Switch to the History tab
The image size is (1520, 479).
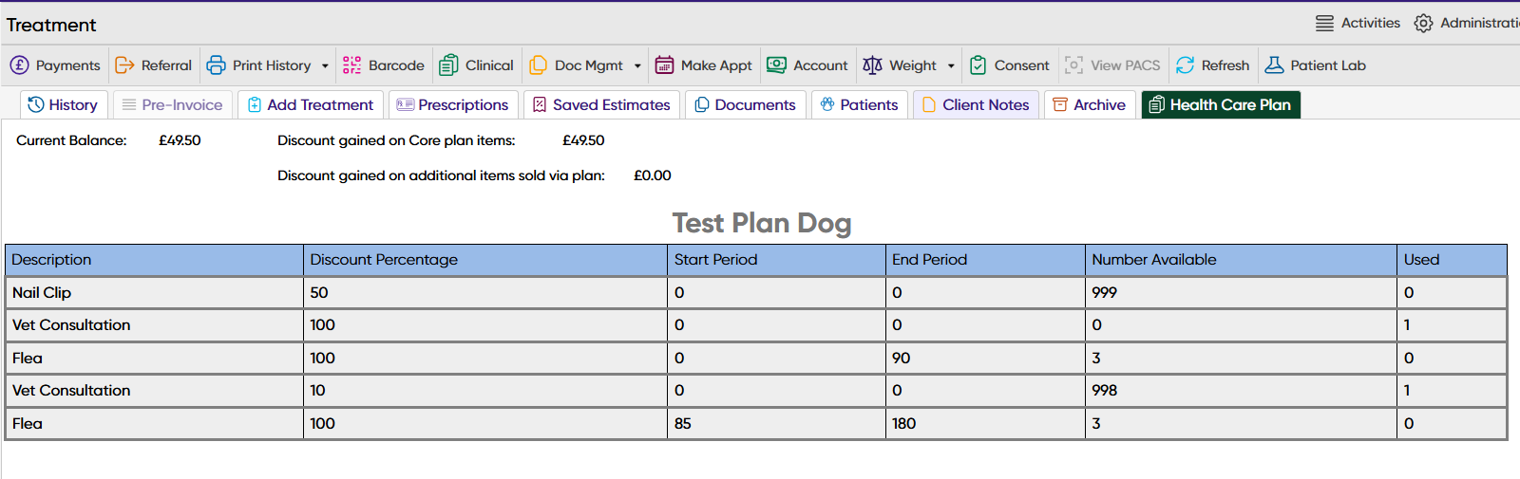click(63, 105)
